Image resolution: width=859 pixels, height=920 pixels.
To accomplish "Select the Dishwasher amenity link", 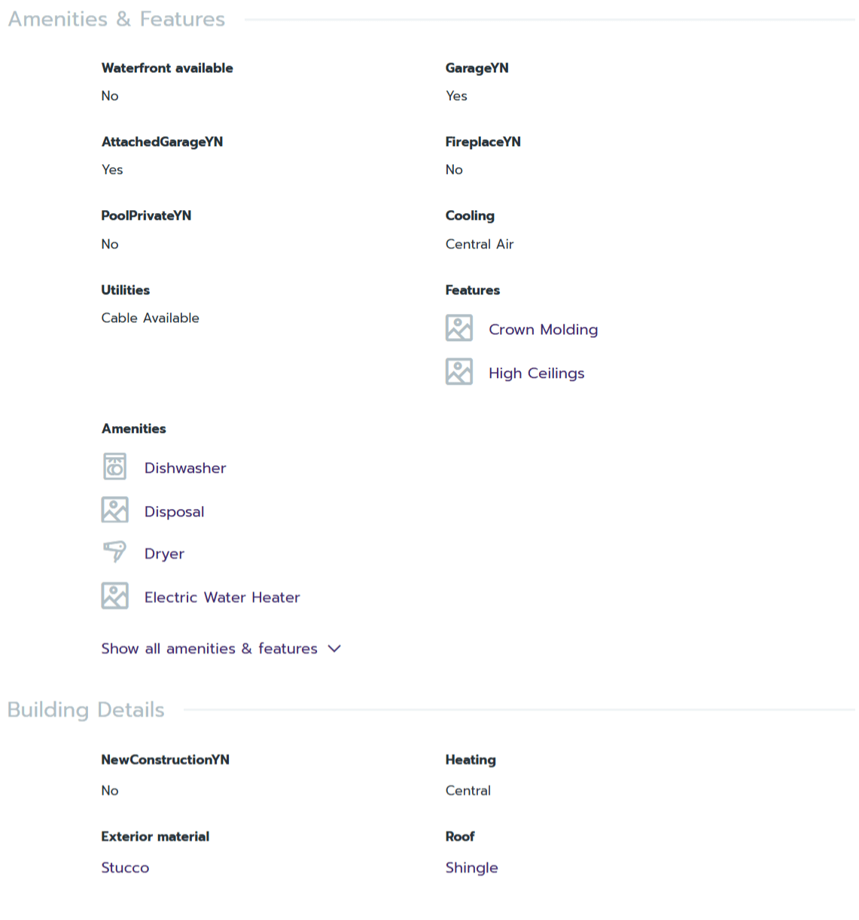I will pos(185,468).
